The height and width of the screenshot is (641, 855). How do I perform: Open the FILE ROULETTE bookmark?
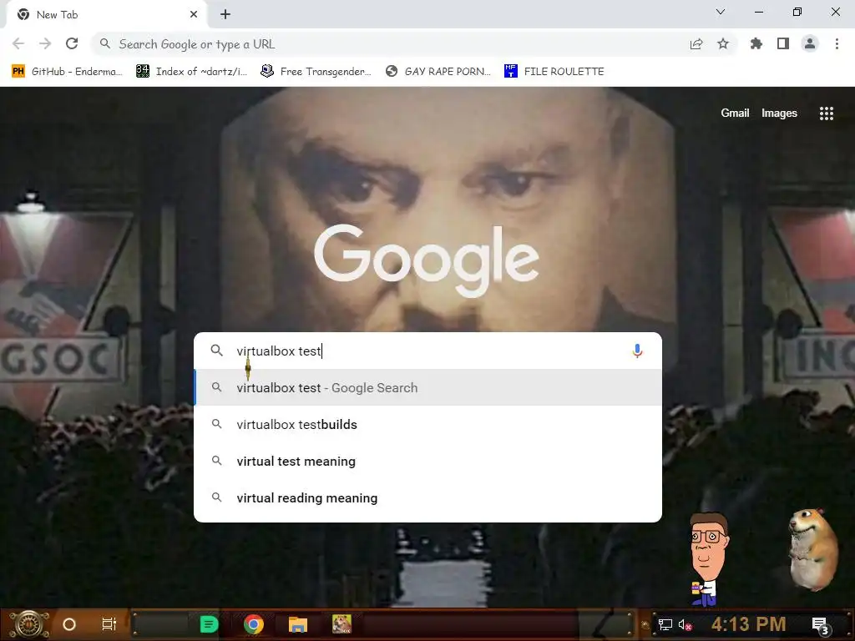pyautogui.click(x=554, y=72)
